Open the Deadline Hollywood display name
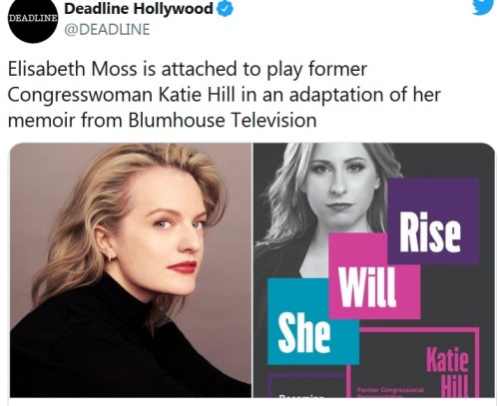 (x=138, y=9)
